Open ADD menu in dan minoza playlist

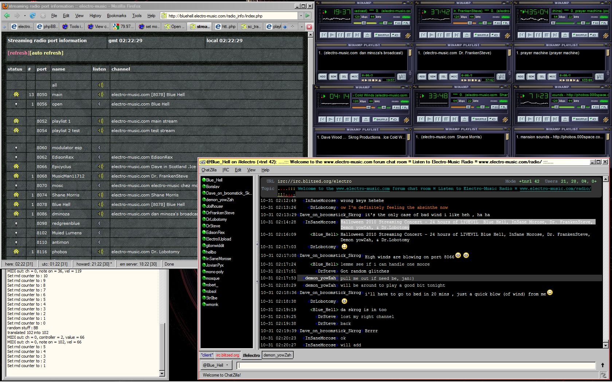[322, 76]
